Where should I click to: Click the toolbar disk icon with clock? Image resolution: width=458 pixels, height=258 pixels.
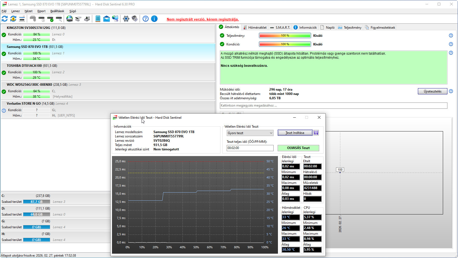tap(41, 19)
